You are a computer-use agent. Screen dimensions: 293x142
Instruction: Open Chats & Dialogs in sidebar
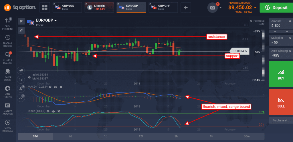(x=8, y=58)
